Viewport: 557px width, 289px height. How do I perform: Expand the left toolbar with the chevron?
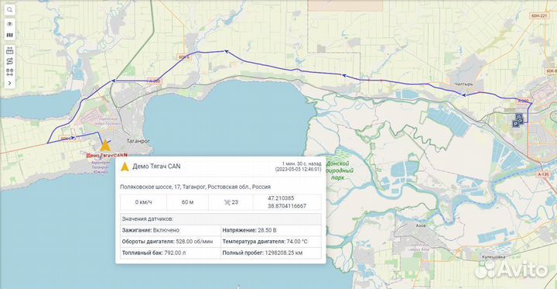click(9, 83)
